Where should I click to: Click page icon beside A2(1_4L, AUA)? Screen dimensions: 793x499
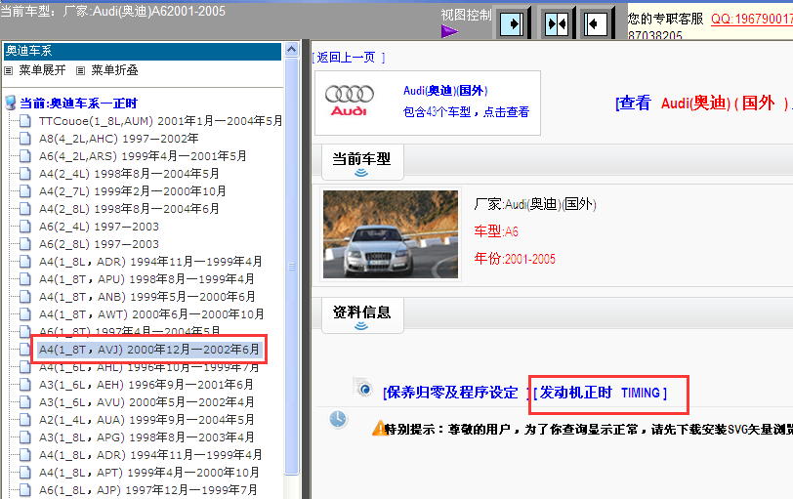tap(24, 419)
